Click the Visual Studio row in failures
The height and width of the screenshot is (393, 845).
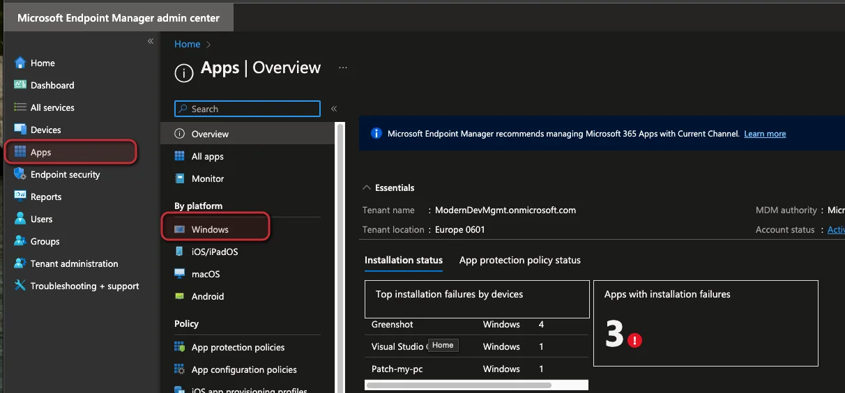[476, 346]
